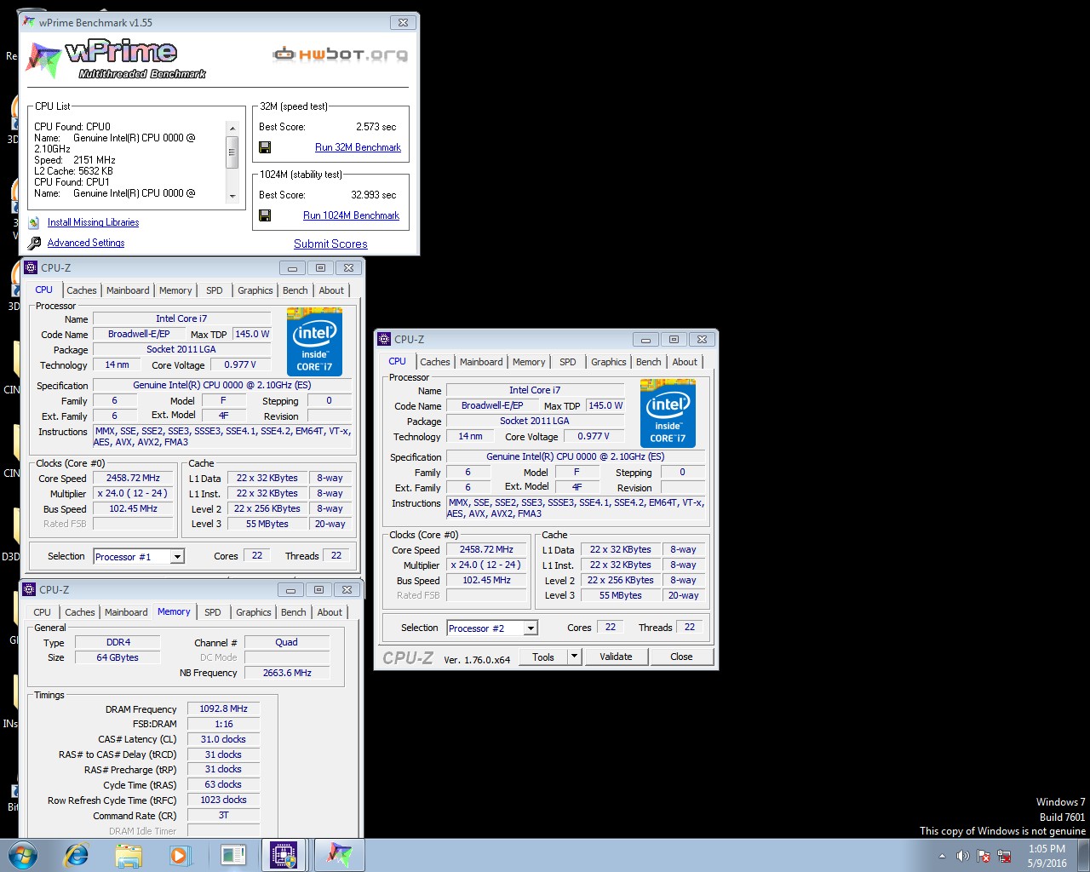Click the CPU-Z title icon of the Memory window
The height and width of the screenshot is (872, 1090).
point(30,589)
